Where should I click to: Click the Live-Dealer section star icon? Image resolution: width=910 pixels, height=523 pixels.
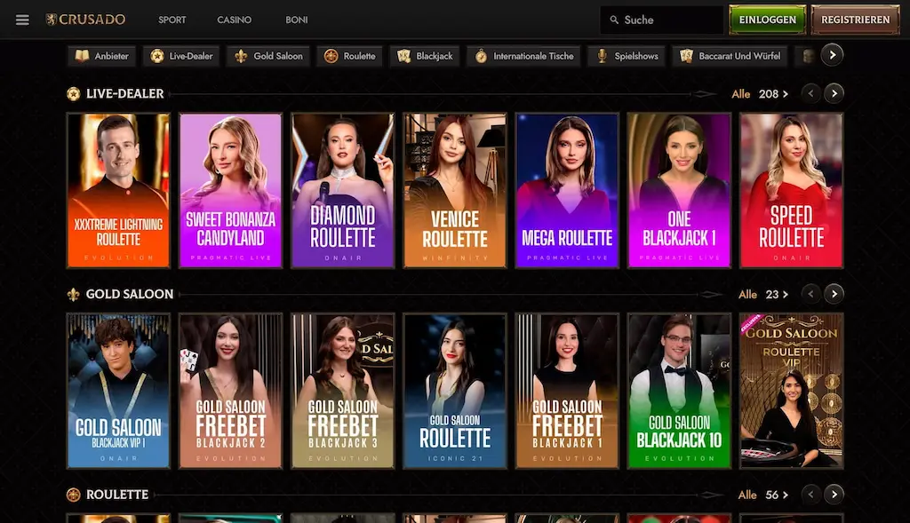[73, 94]
